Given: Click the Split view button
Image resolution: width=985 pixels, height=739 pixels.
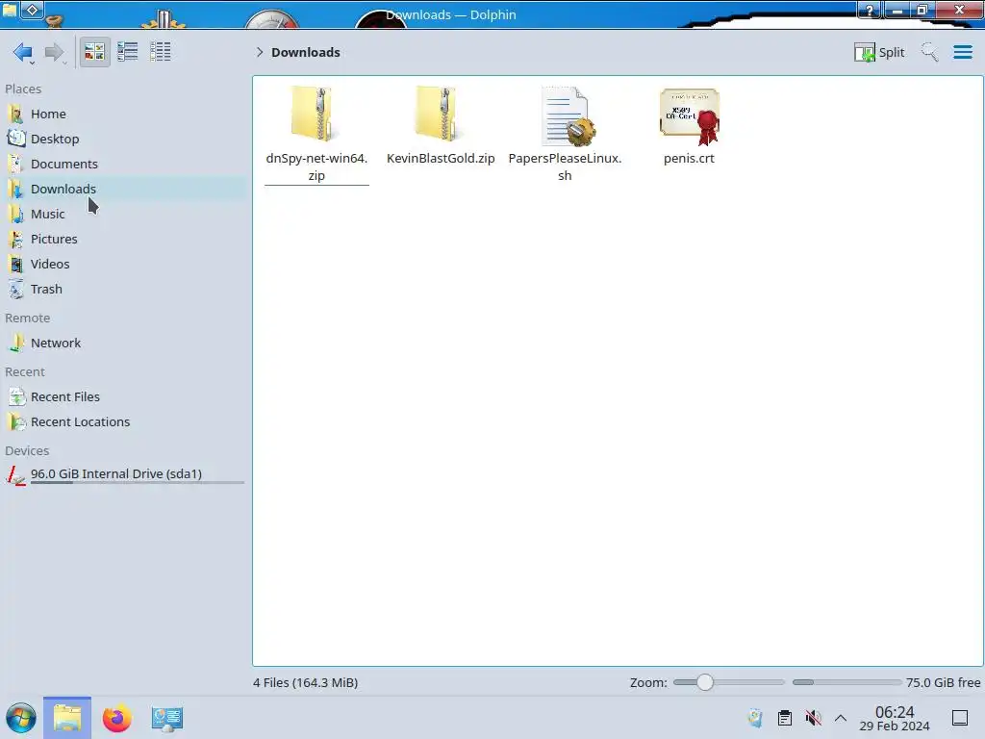Looking at the screenshot, I should point(879,52).
